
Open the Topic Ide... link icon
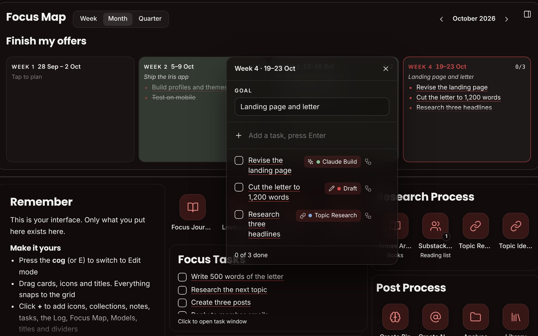coord(516,226)
